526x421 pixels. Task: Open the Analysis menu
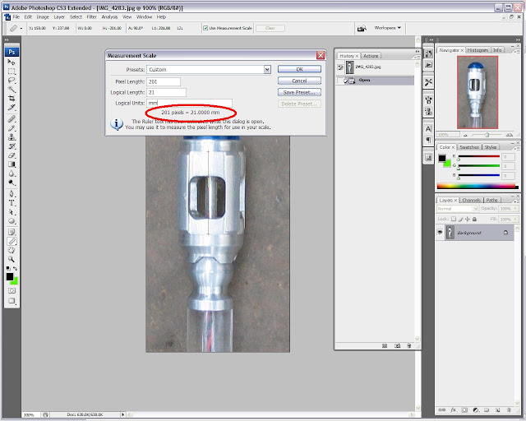coord(109,16)
